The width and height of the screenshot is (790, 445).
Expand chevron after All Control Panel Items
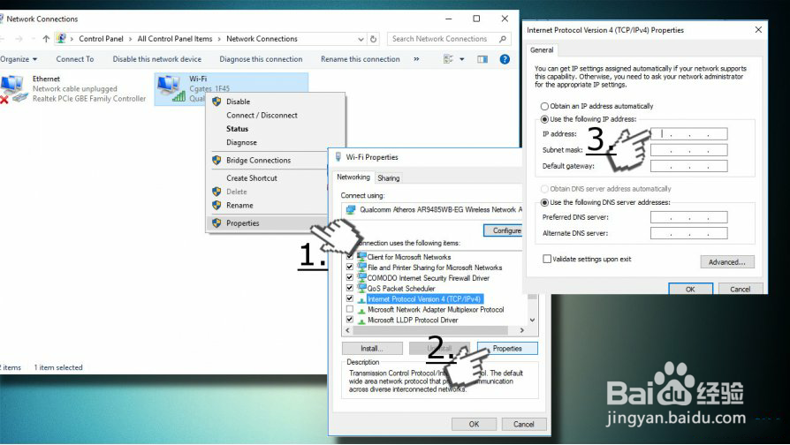point(219,39)
